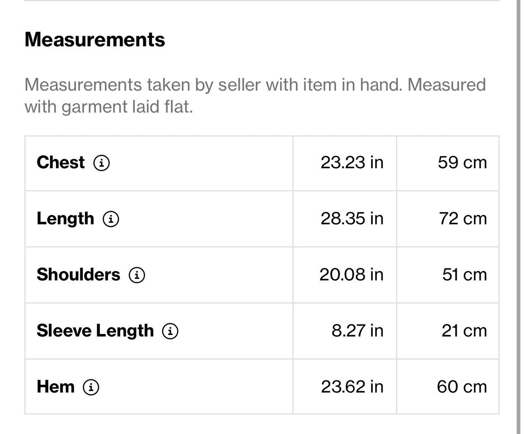Screen dimensions: 524x434
Task: Click the 72 cm length value
Action: [463, 219]
